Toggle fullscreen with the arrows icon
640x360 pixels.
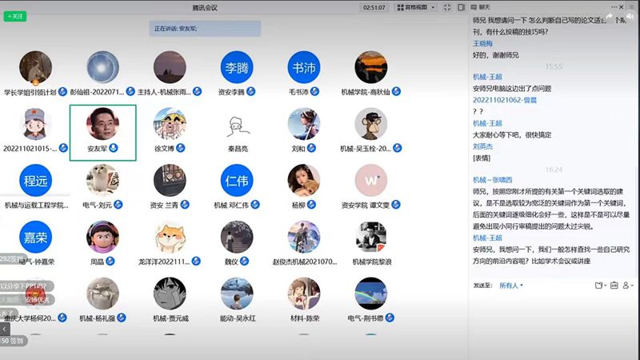pyautogui.click(x=447, y=7)
